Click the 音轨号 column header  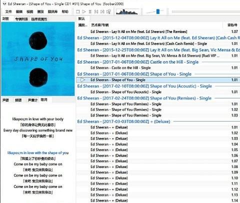[x=232, y=25]
